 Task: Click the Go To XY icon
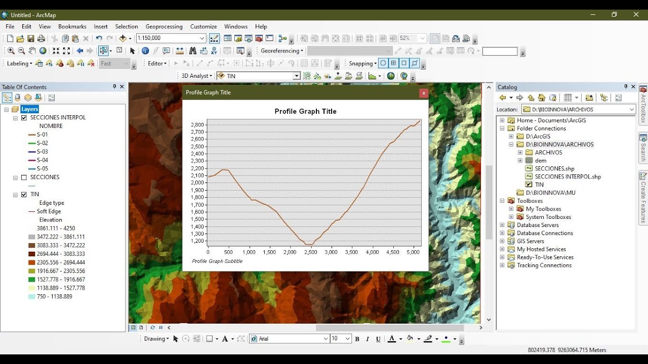coord(215,51)
